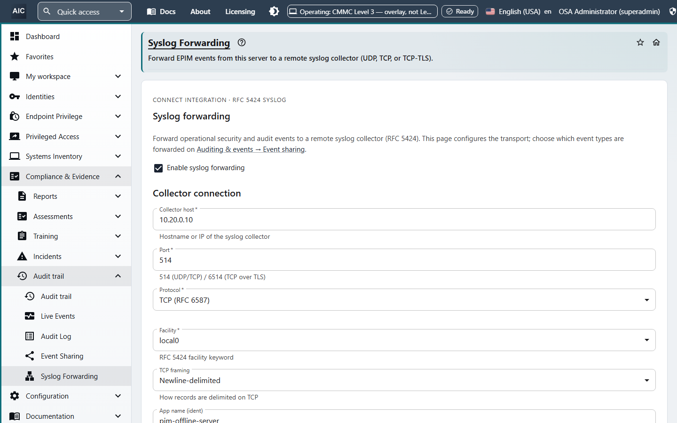Screen dimensions: 677x423
Task: Click the Reports document icon
Action: [x=22, y=196]
